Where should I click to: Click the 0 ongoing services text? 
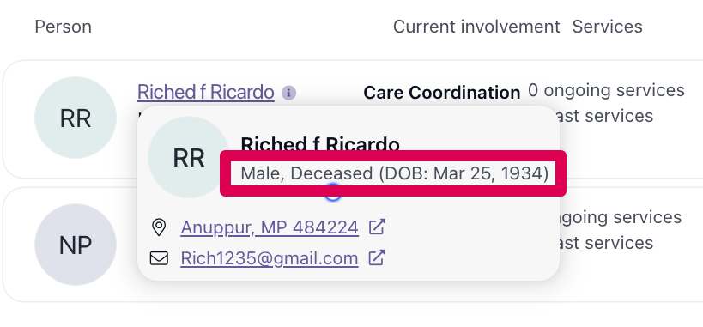(606, 90)
